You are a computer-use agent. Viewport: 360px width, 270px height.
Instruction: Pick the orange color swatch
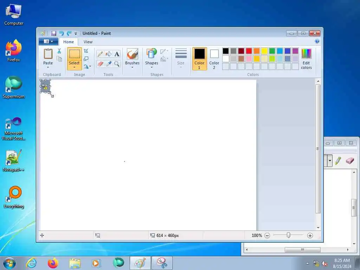point(257,51)
